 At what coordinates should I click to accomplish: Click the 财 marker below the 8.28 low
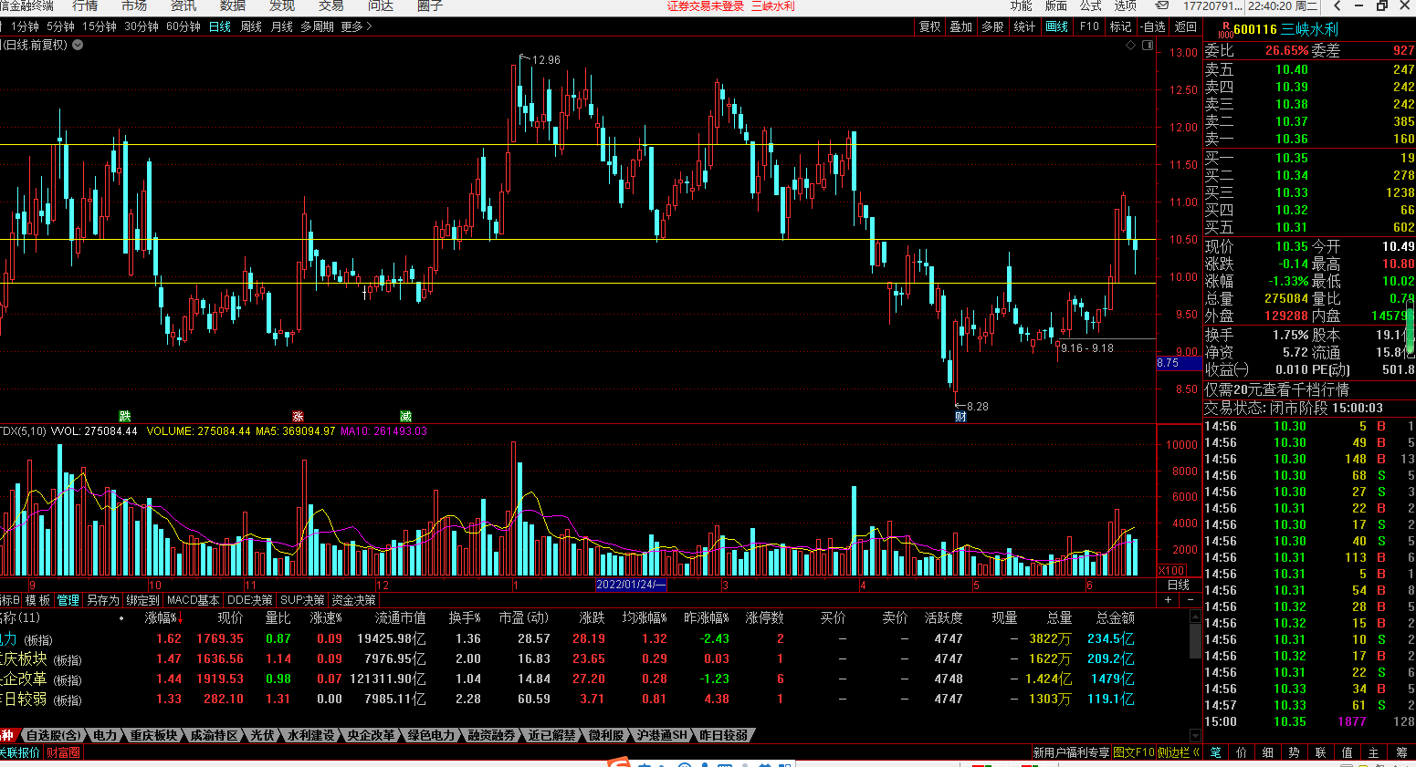(960, 417)
